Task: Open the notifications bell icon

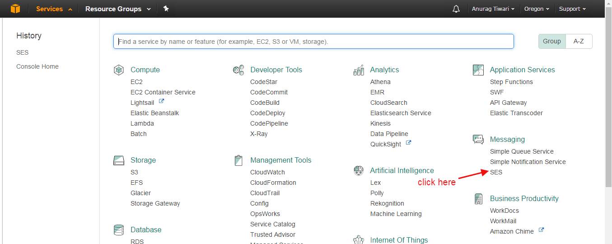Action: (x=456, y=9)
